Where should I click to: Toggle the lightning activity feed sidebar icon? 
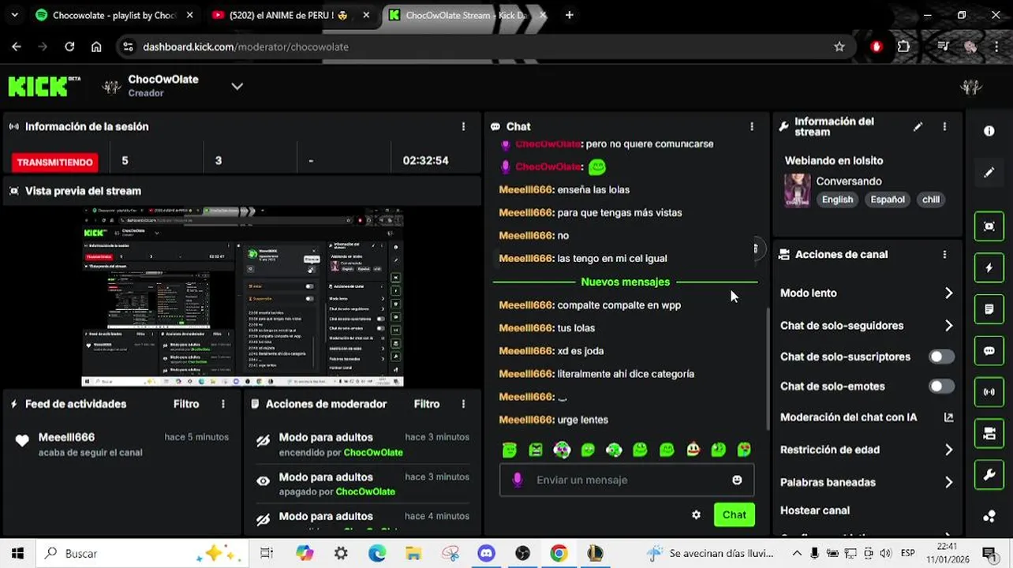coord(989,267)
